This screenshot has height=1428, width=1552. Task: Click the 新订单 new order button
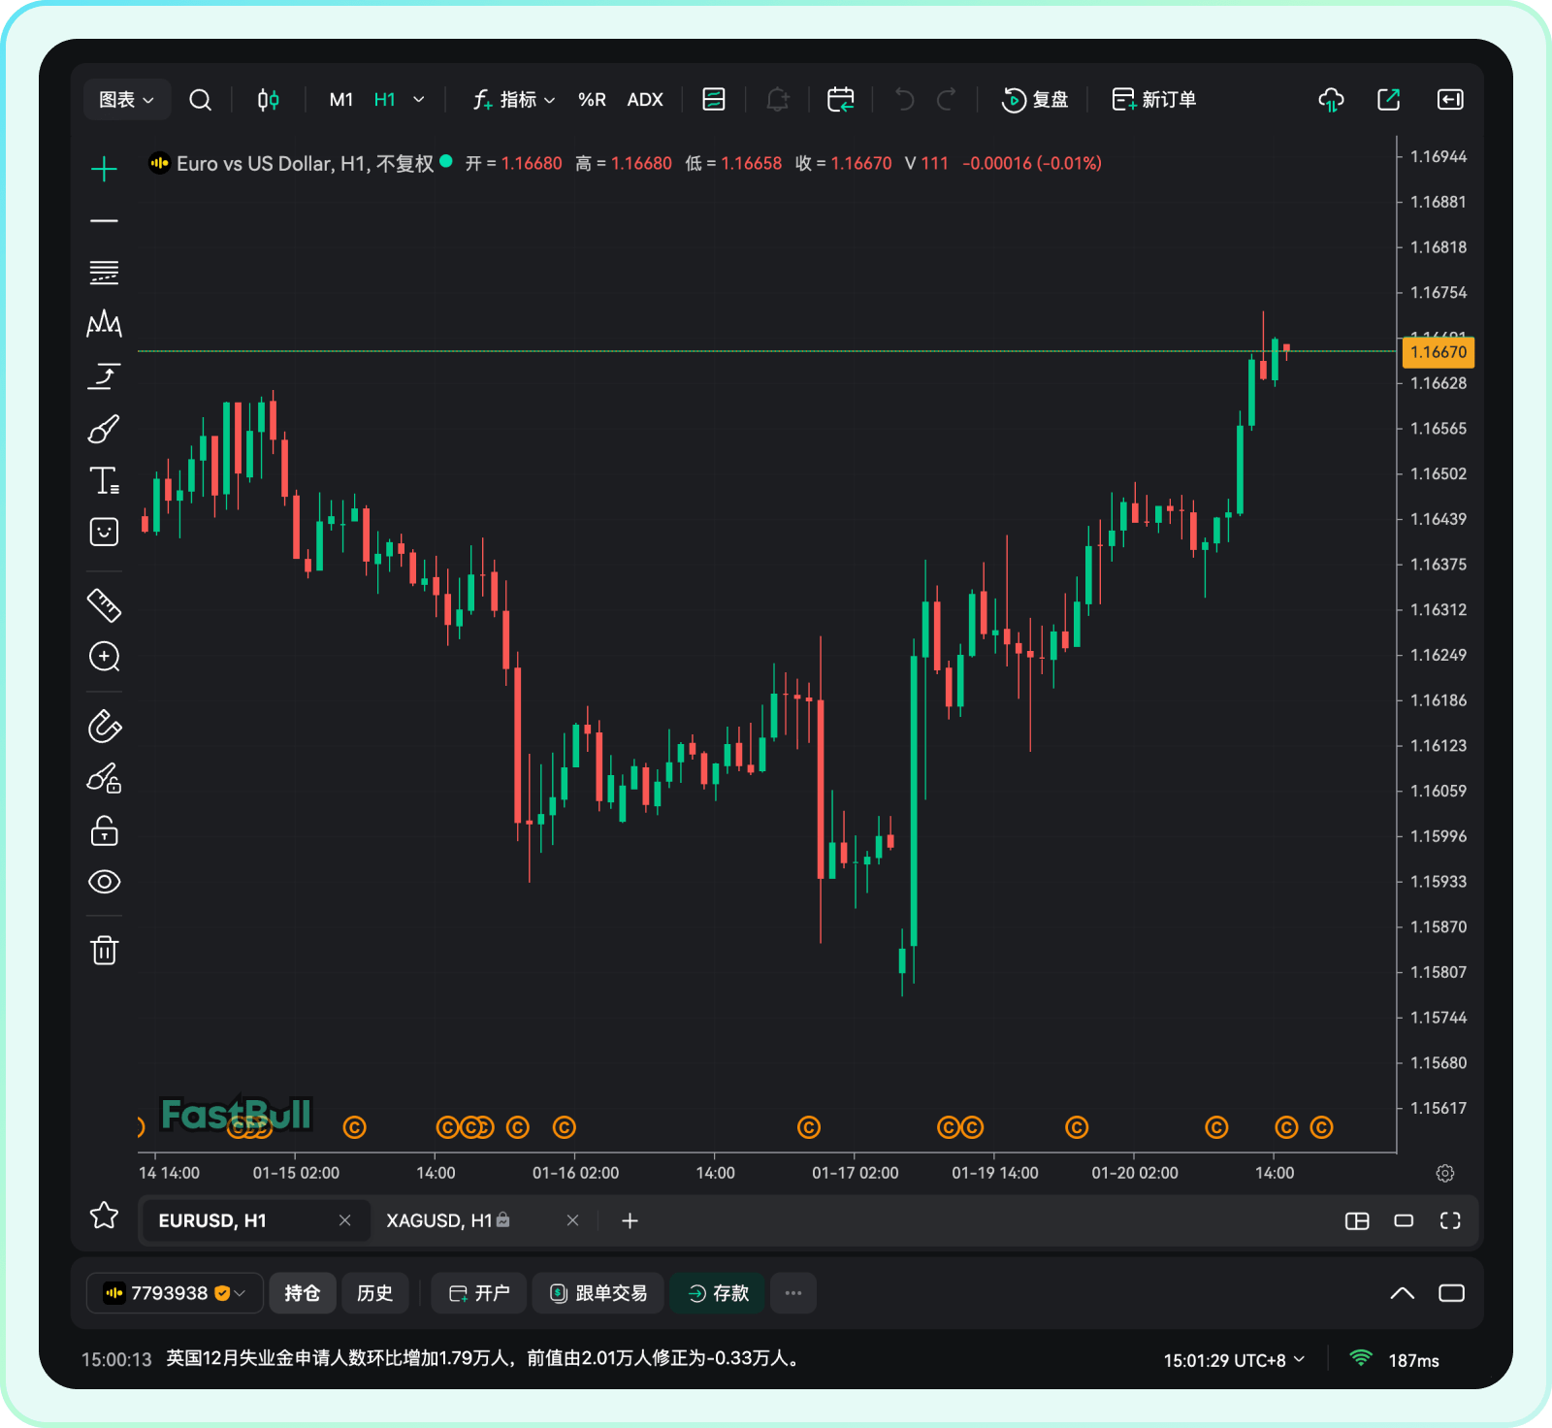pyautogui.click(x=1154, y=100)
